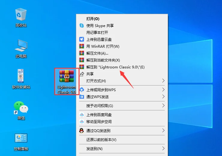Screen dimensions: 222x156
Task: Choose 用记事本打开
Action: [x=122, y=33]
